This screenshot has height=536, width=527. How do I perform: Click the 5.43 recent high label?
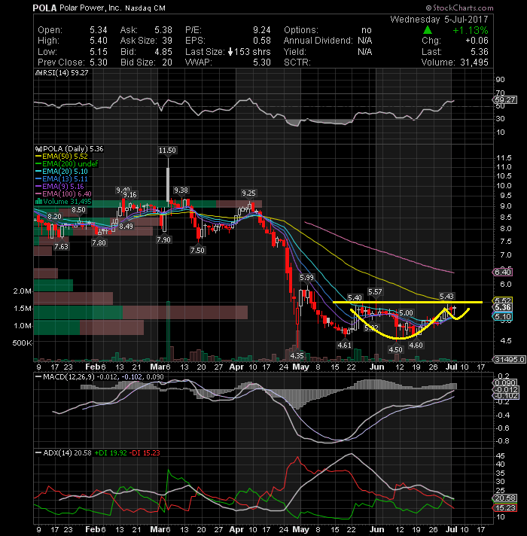(x=446, y=297)
